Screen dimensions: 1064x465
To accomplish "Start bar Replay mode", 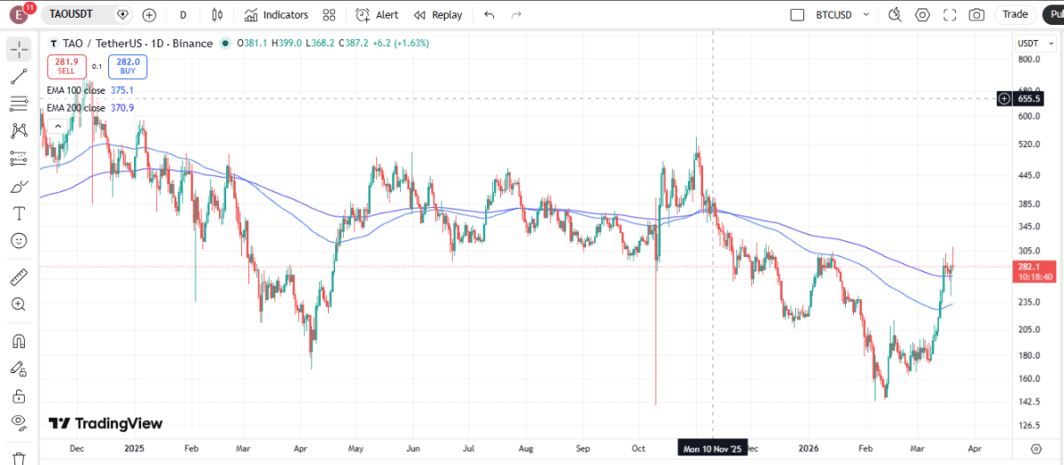I will click(438, 15).
